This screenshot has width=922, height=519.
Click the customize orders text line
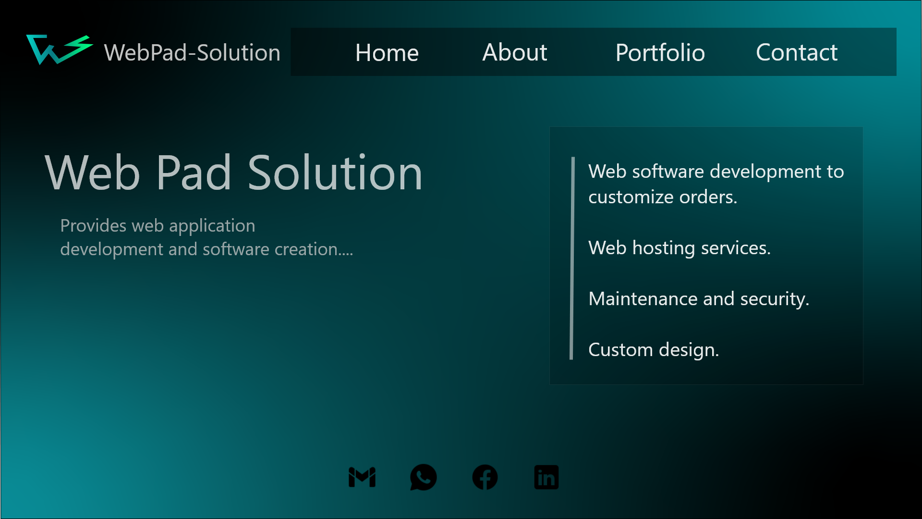(662, 197)
